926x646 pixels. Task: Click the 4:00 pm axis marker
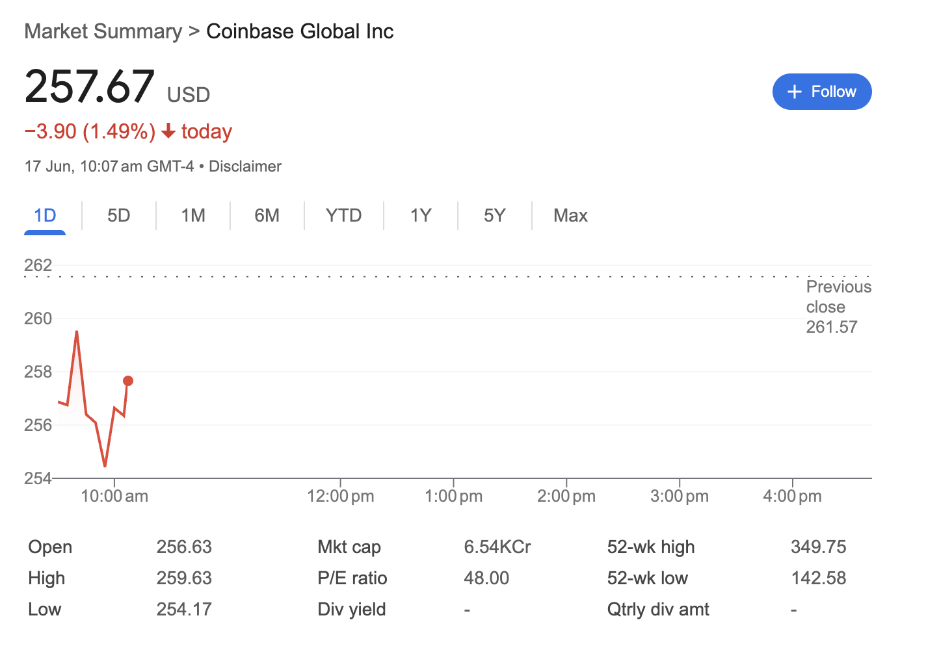pos(792,497)
